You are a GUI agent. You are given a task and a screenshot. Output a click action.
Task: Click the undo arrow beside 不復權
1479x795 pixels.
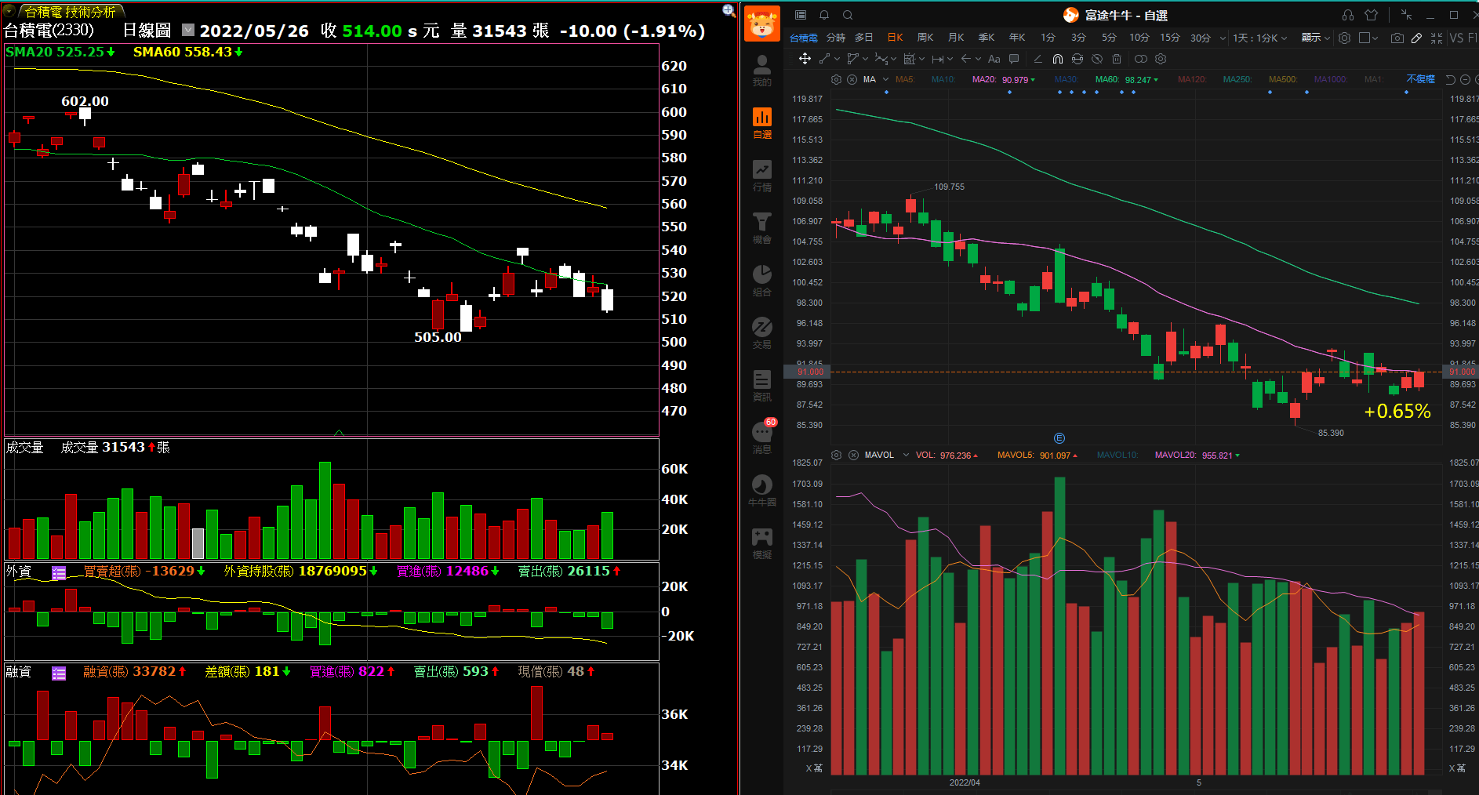(x=1450, y=79)
